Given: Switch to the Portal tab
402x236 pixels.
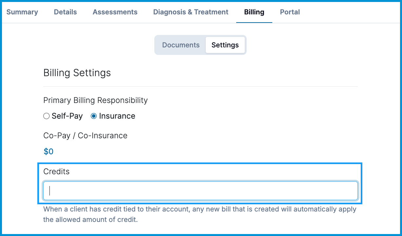Looking at the screenshot, I should pos(290,12).
